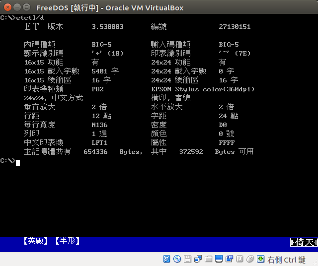This screenshot has height=266, width=318.
Task: Click the 【半形】 half-width indicator
Action: click(67, 241)
